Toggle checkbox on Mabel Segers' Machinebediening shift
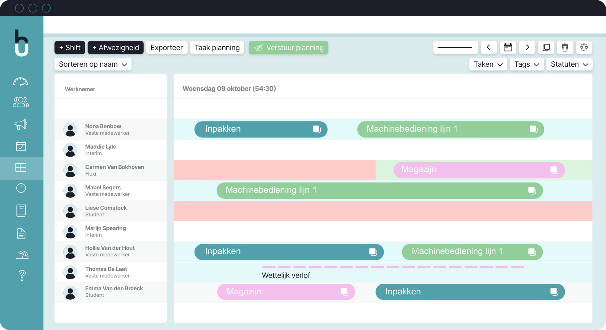 tap(532, 190)
